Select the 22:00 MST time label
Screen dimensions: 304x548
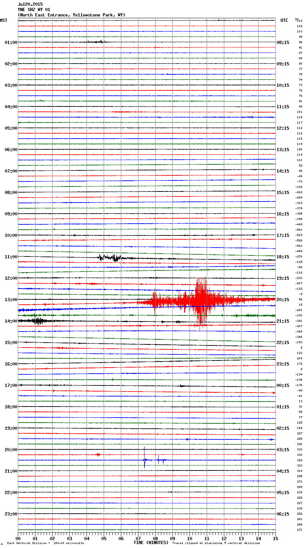(11, 493)
